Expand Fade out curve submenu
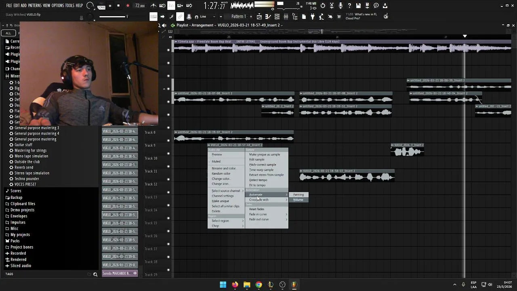Screen dimensions: 517x291 (267, 219)
